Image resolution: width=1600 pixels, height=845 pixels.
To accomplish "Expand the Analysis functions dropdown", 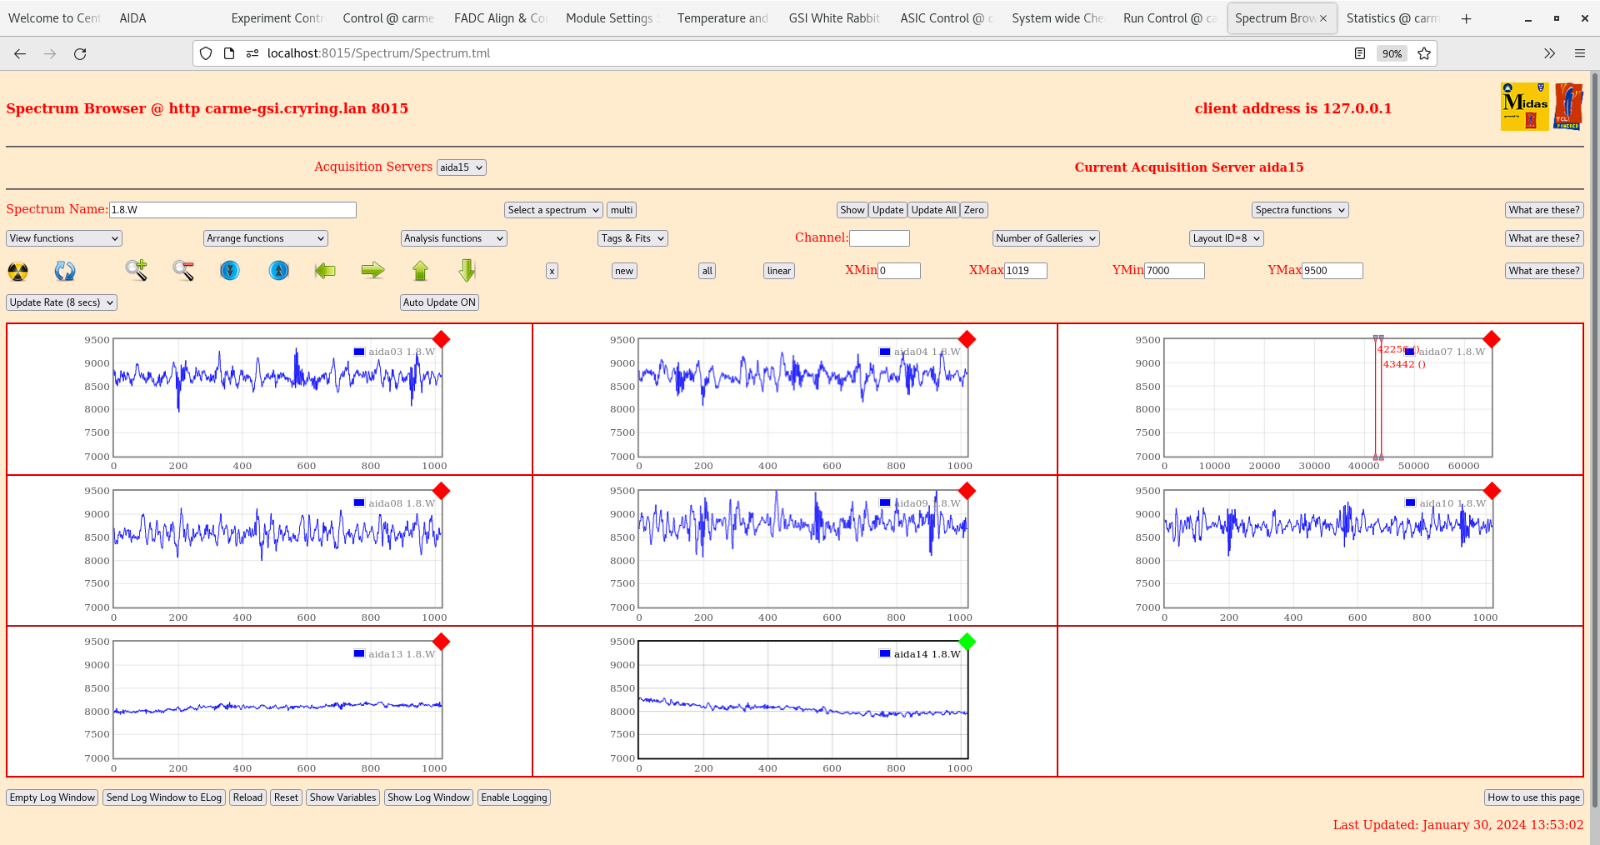I will [x=453, y=237].
